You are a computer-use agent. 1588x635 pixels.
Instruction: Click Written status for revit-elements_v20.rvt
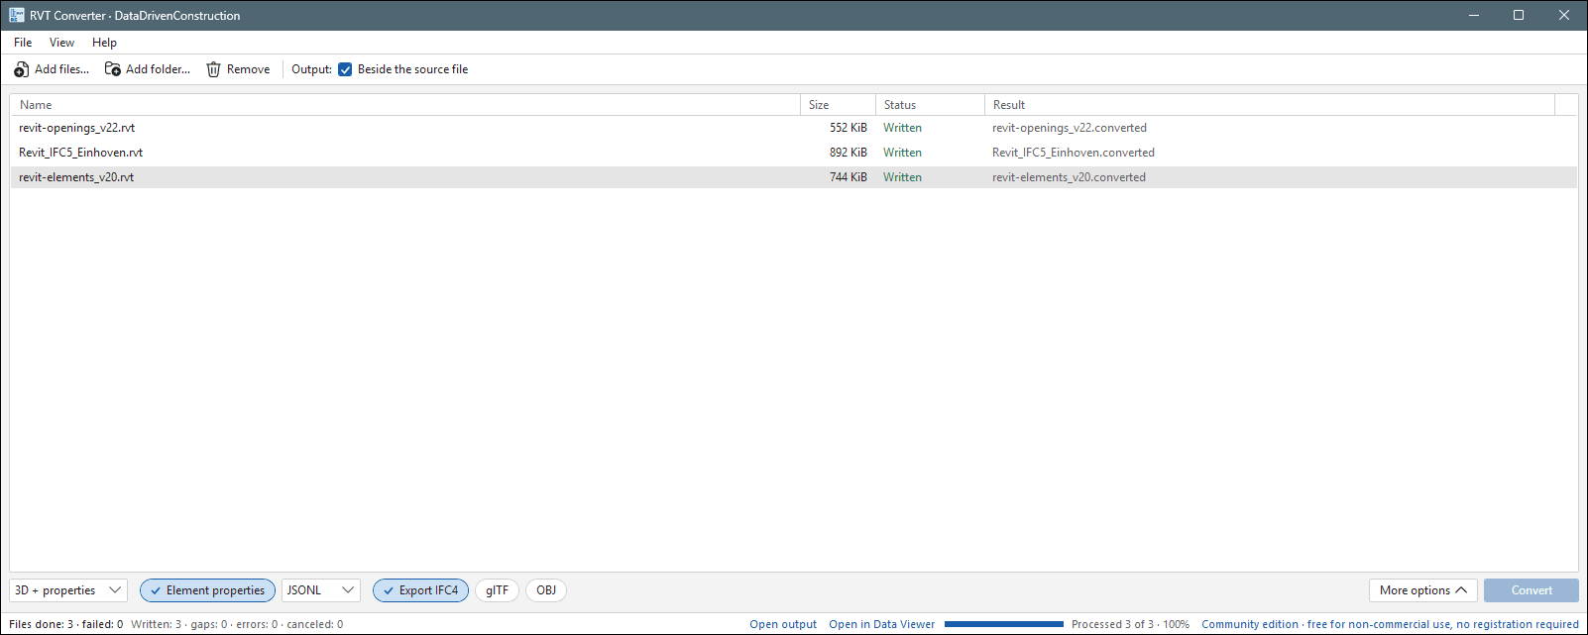[902, 177]
